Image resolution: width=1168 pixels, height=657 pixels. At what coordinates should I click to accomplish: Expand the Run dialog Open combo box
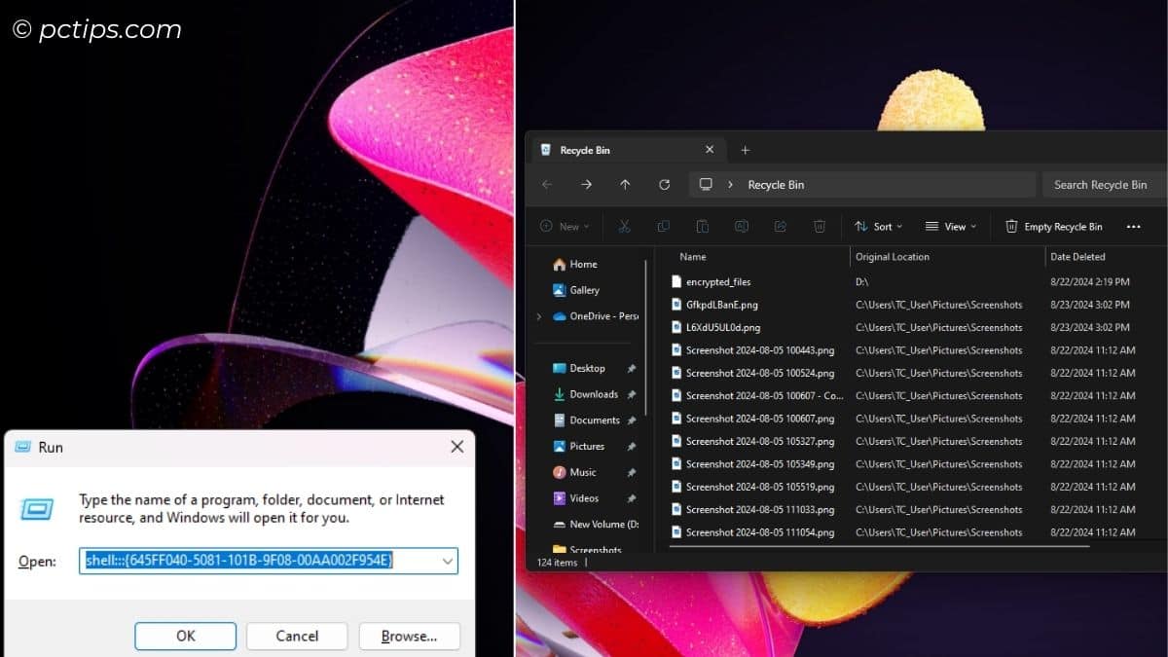[x=448, y=561]
